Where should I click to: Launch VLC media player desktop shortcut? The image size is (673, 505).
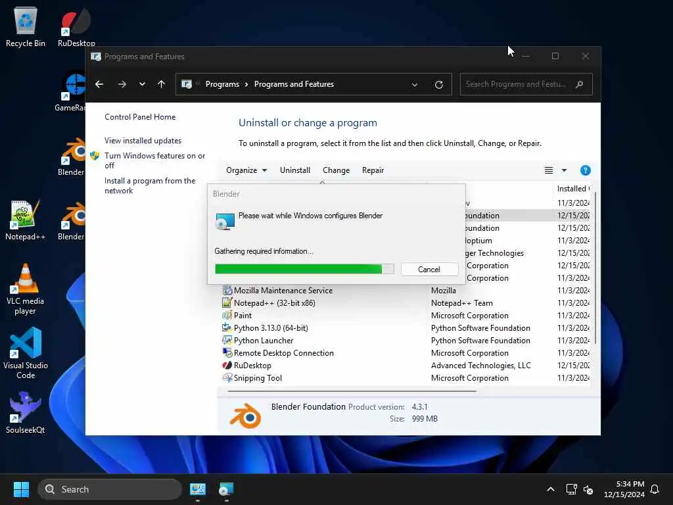(25, 289)
